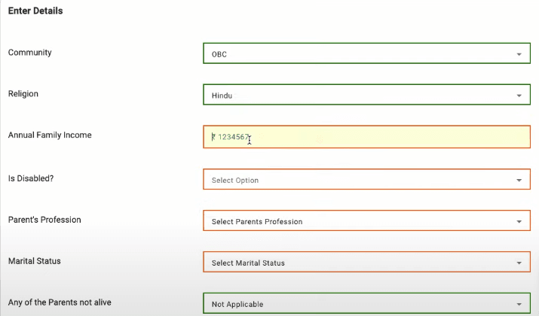Click the Annual Family Income value 1234567
Screen dimensions: 539x316
pos(233,138)
